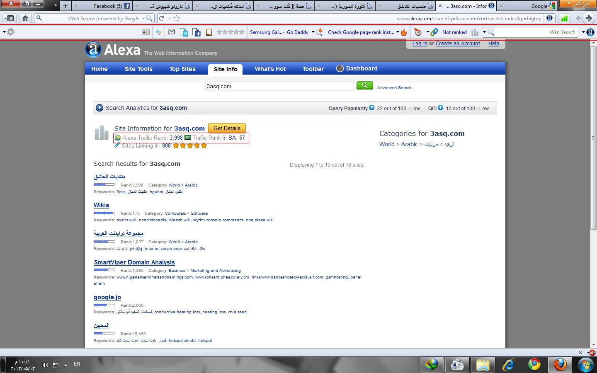Expand the search engine selector dropdown
The image size is (597, 373).
(143, 18)
